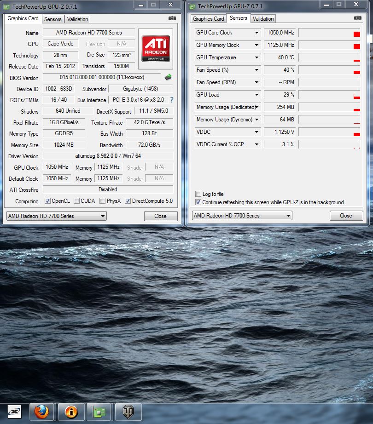Click GPU Temperature history graph
Image resolution: width=373 pixels, height=424 pixels.
pyautogui.click(x=329, y=57)
